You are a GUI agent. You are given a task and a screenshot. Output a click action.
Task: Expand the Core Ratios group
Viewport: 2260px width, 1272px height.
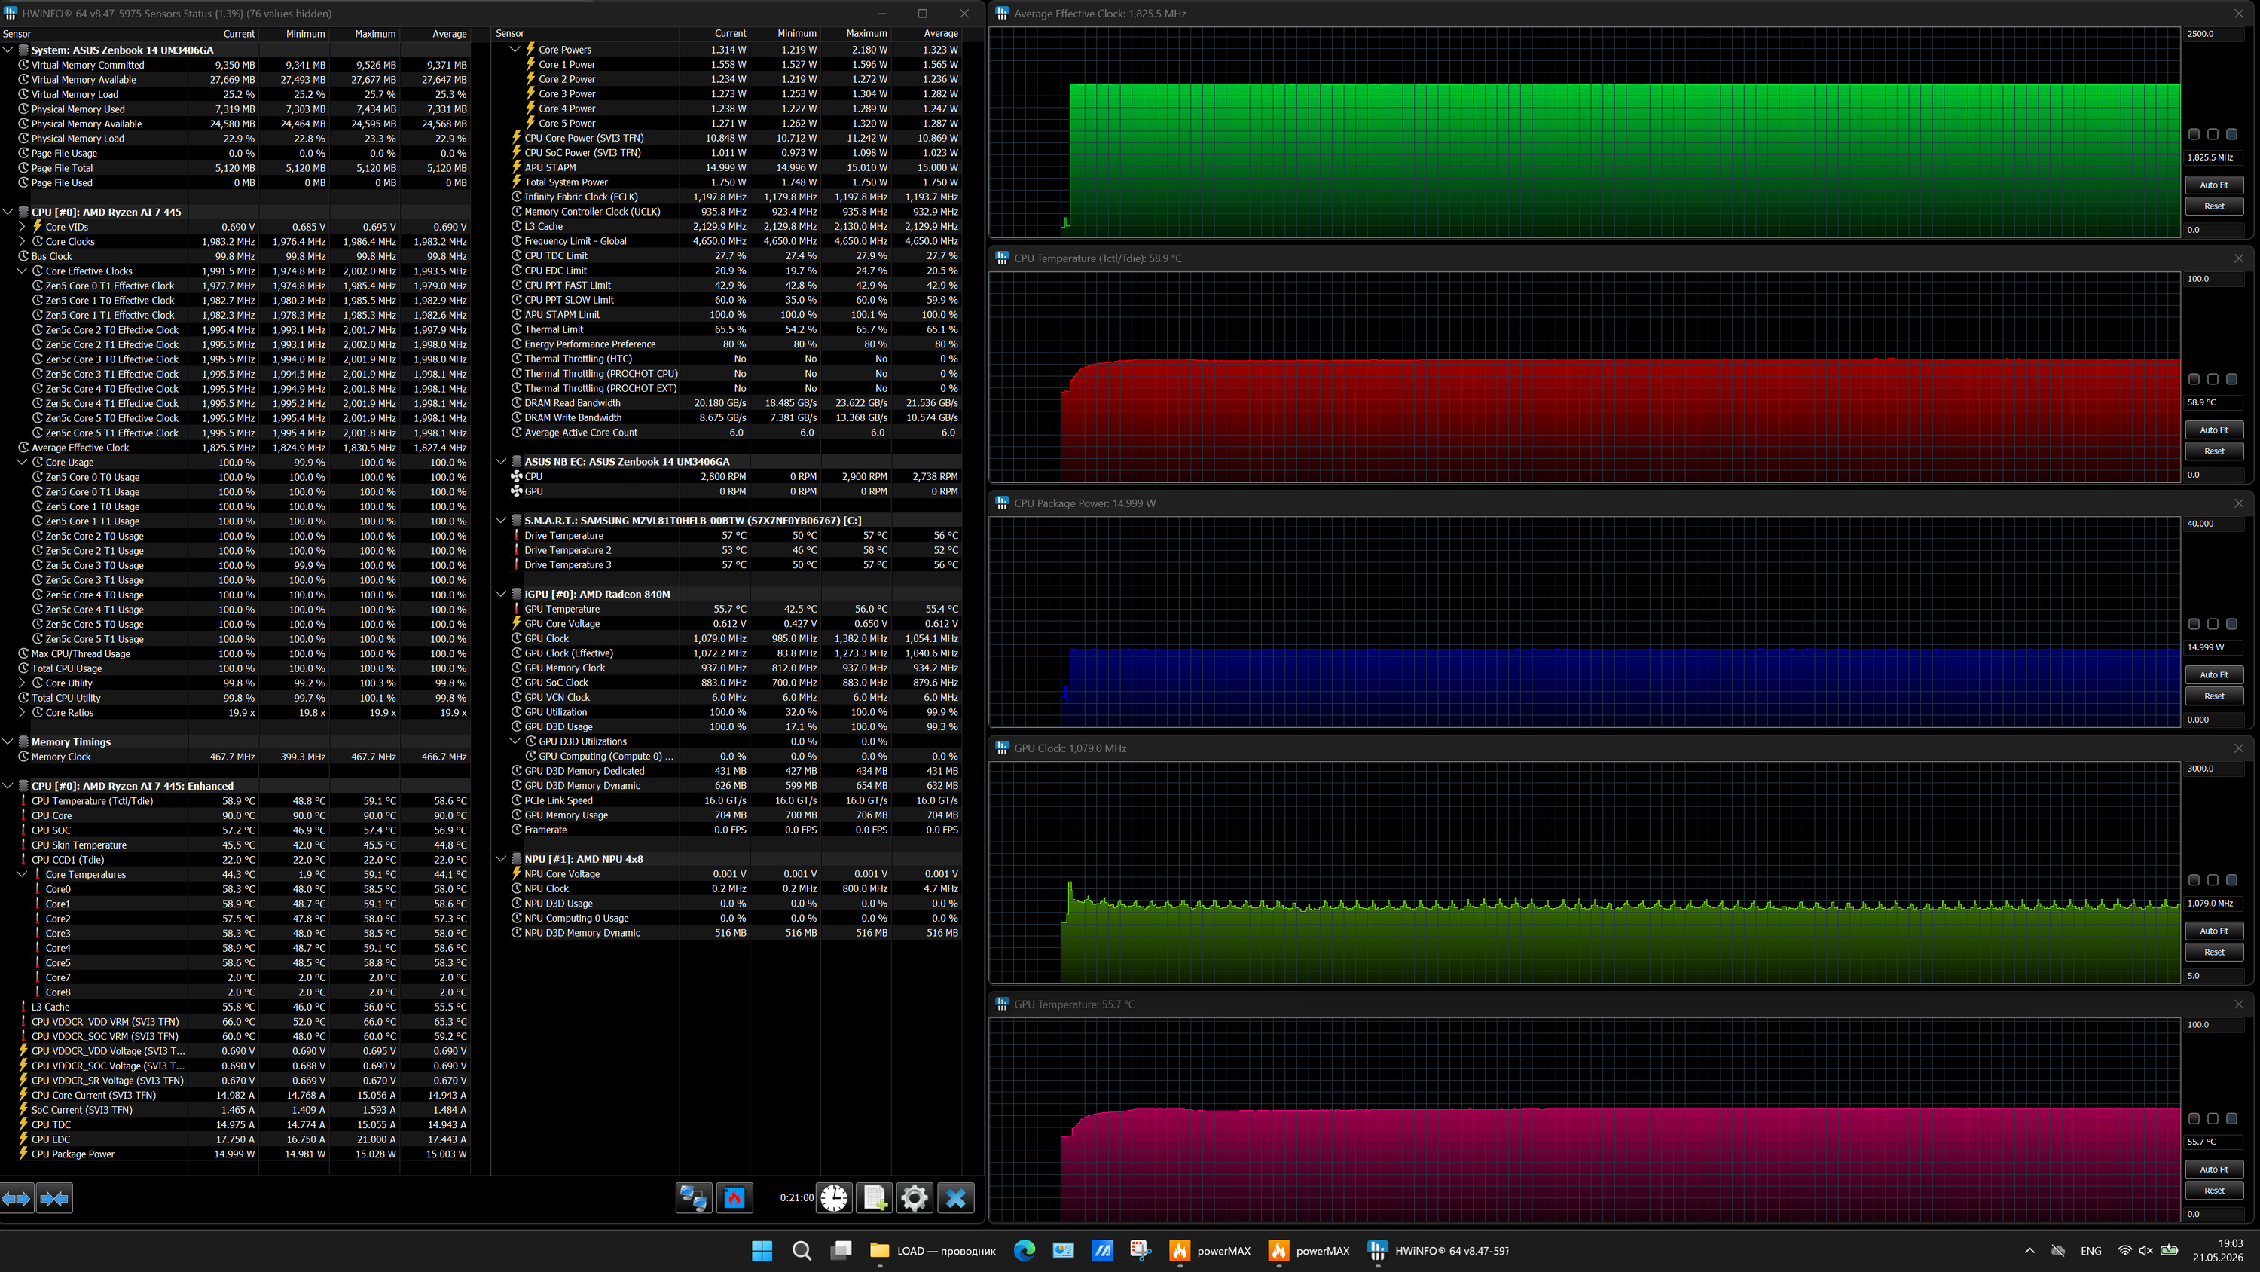22,713
